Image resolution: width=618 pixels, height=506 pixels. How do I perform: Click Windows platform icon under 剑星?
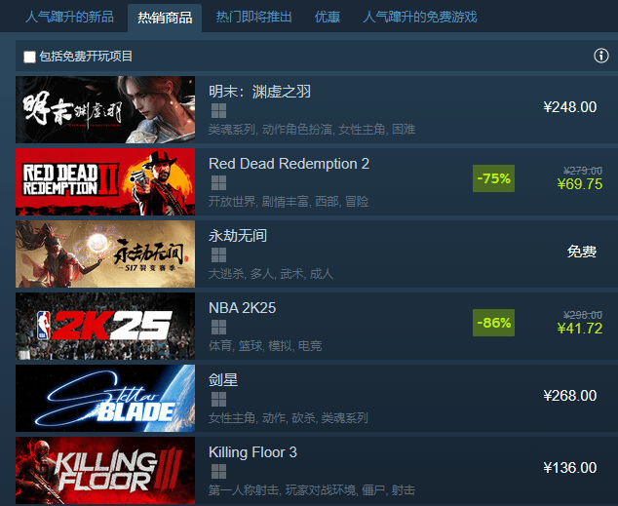pos(218,399)
